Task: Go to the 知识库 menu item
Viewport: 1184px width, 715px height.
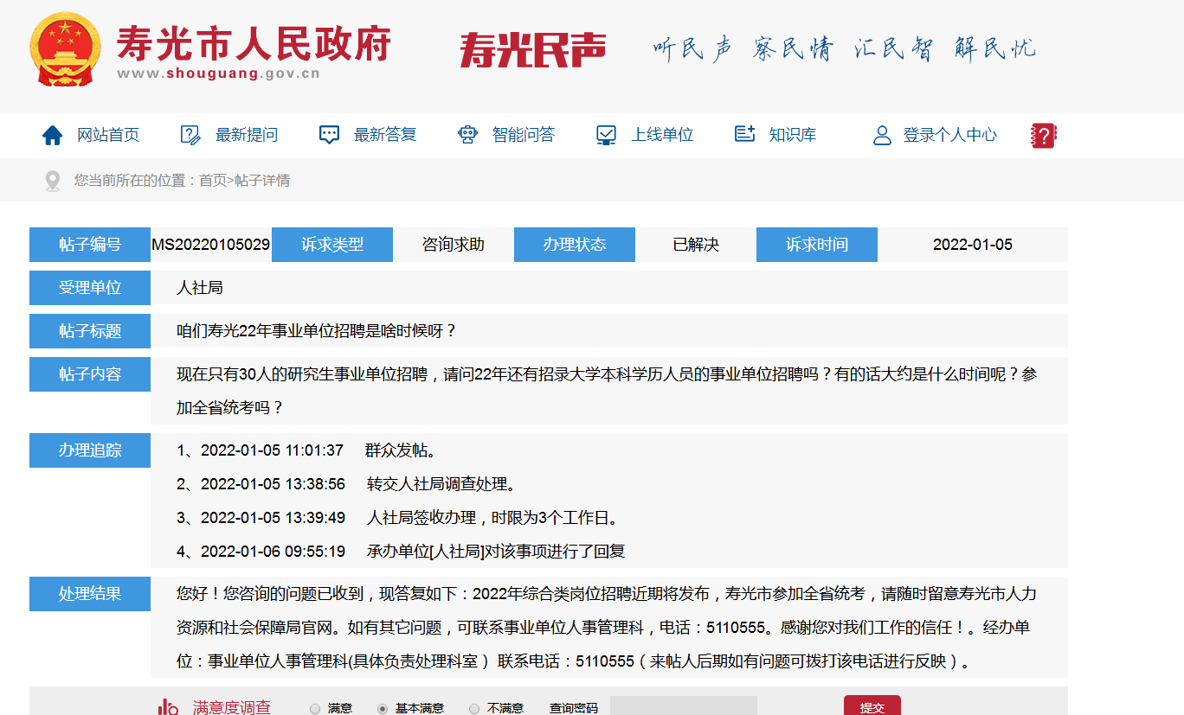Action: [792, 135]
